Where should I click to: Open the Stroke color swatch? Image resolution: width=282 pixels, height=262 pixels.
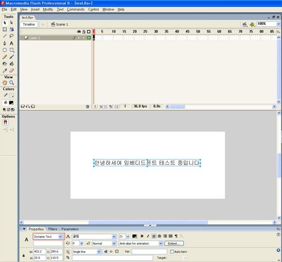tap(11, 95)
